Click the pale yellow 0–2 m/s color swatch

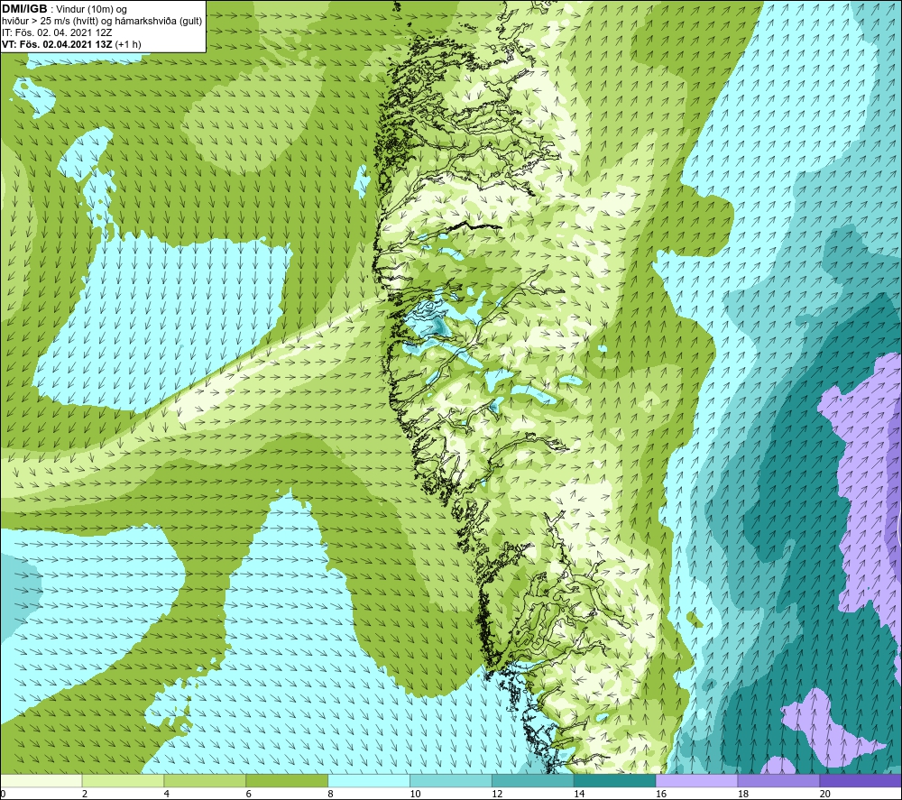[41, 780]
